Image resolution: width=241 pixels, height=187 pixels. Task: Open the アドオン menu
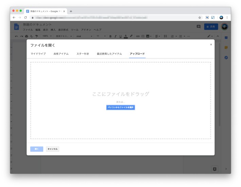click(86, 30)
